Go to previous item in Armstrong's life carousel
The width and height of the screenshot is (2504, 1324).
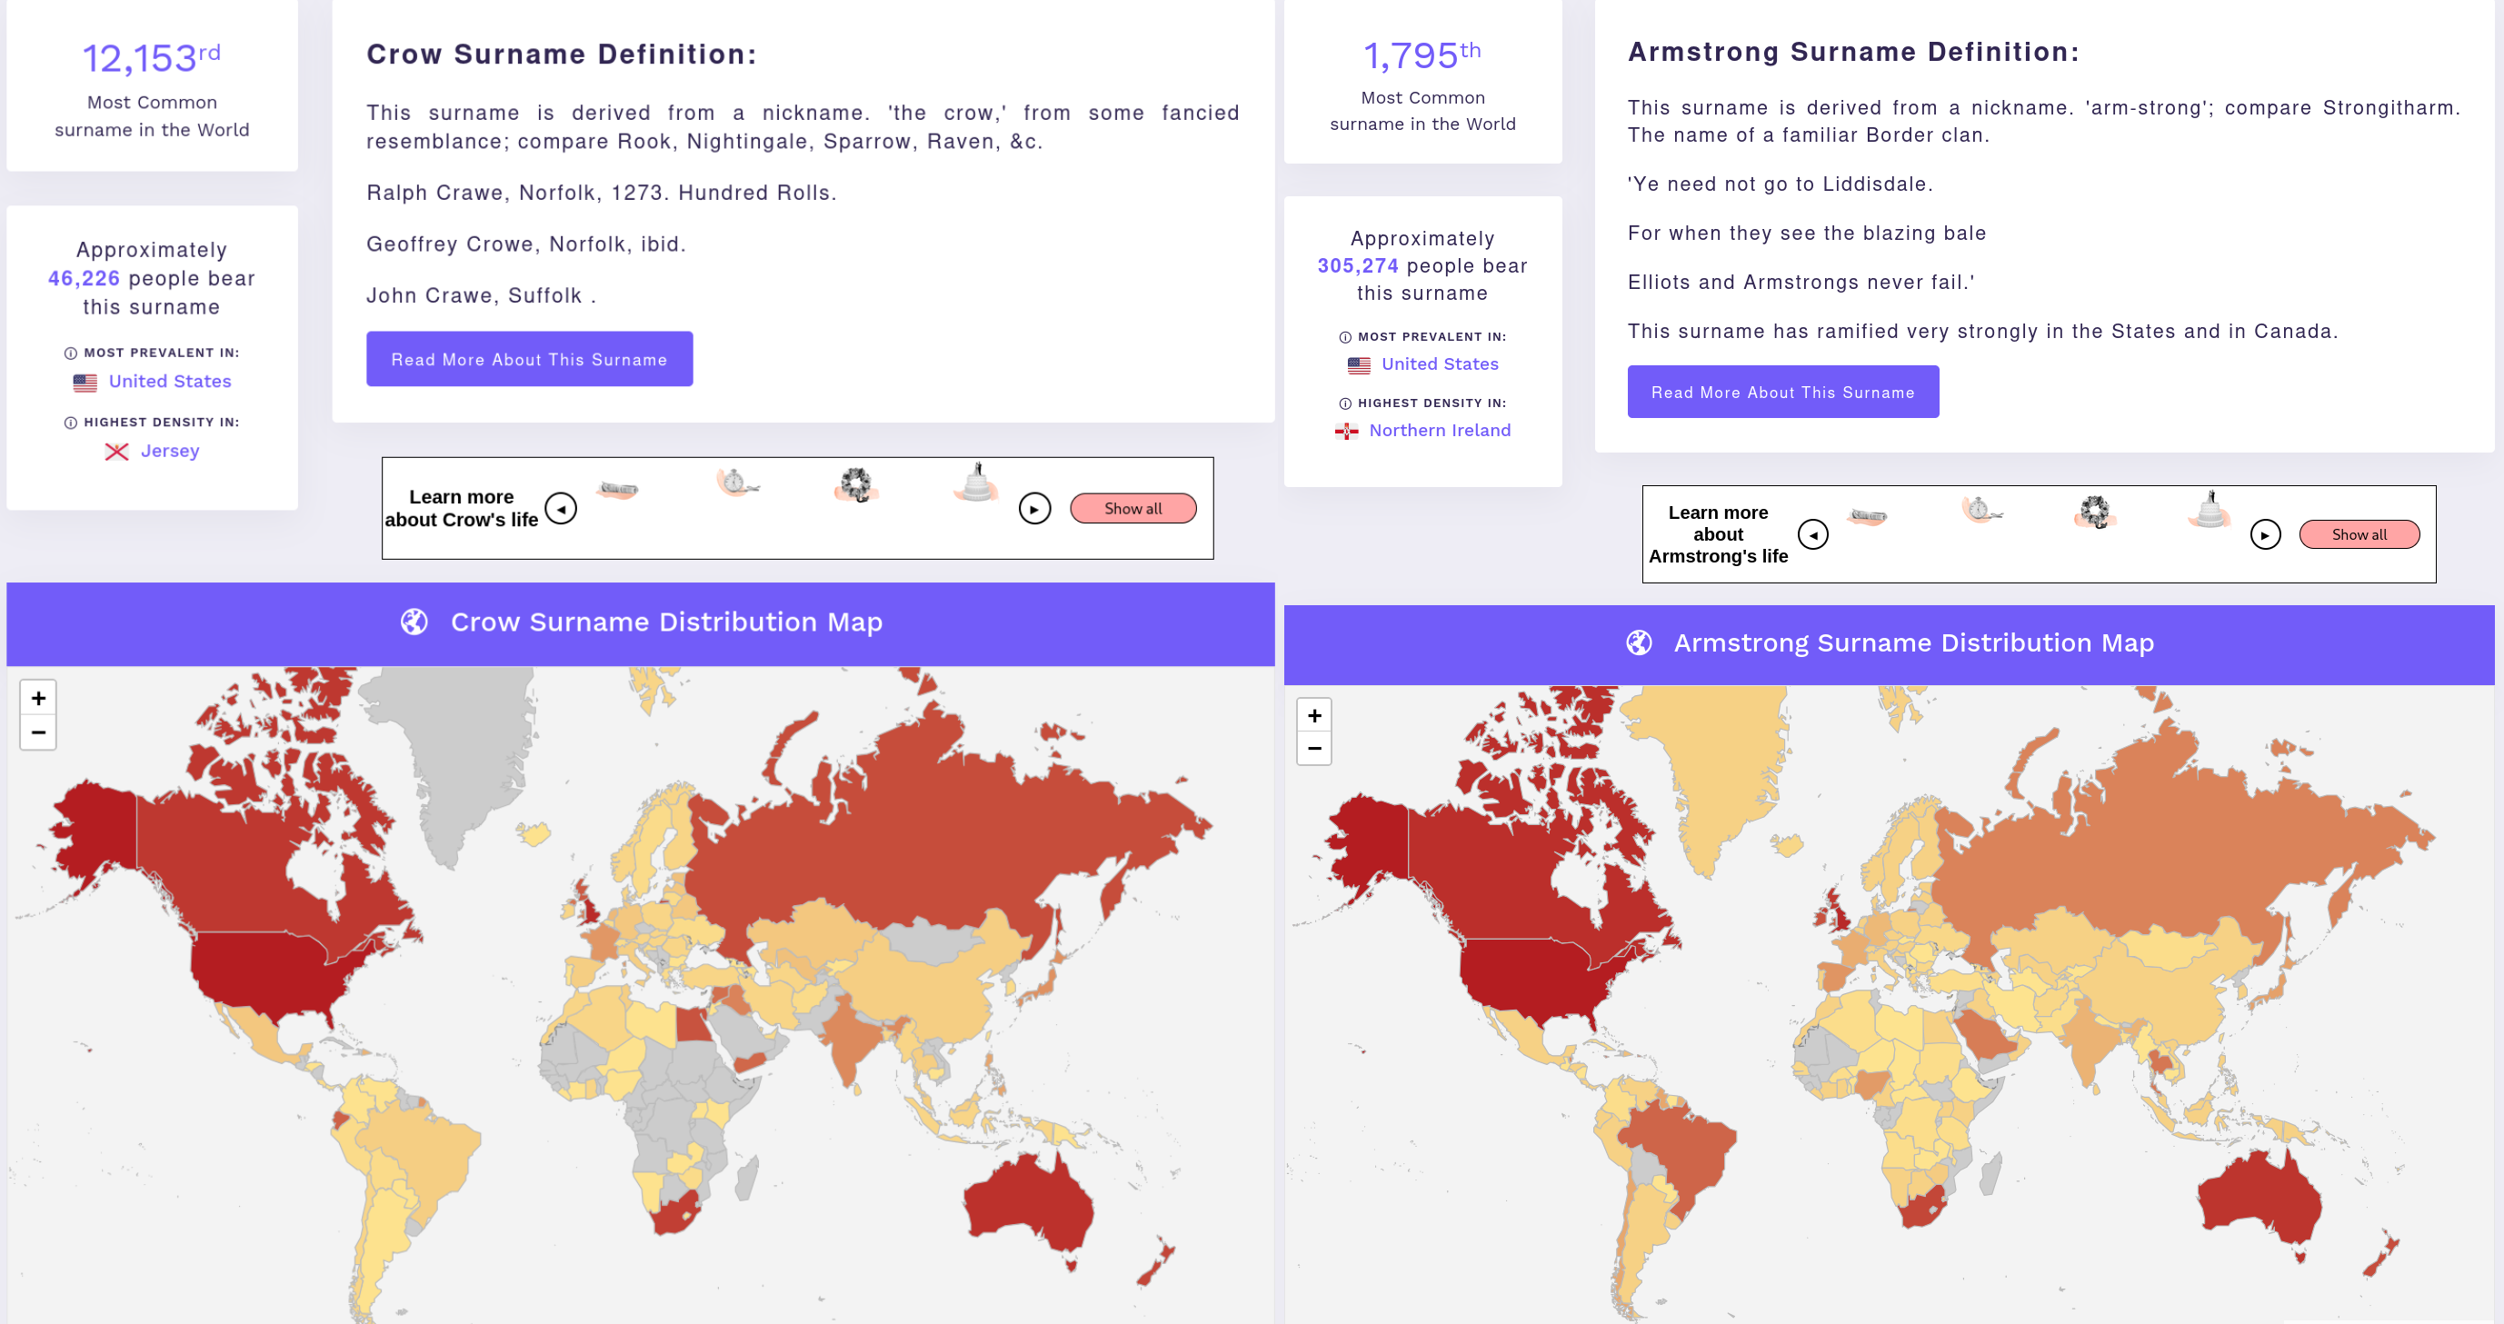1813,534
